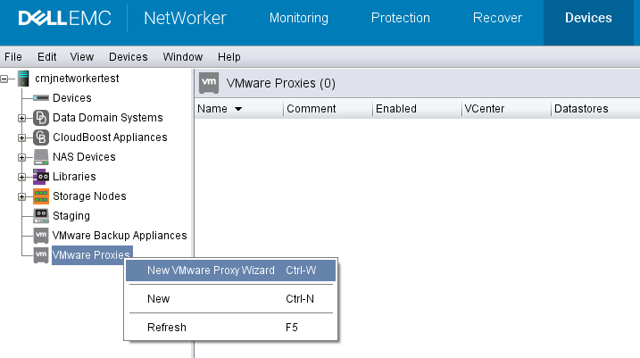Click the cmjnetworkertest server icon
The height and width of the screenshot is (358, 640).
point(24,79)
